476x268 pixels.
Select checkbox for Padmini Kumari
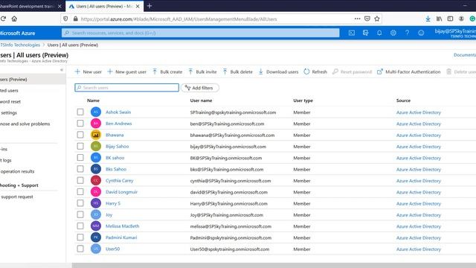[x=80, y=237]
